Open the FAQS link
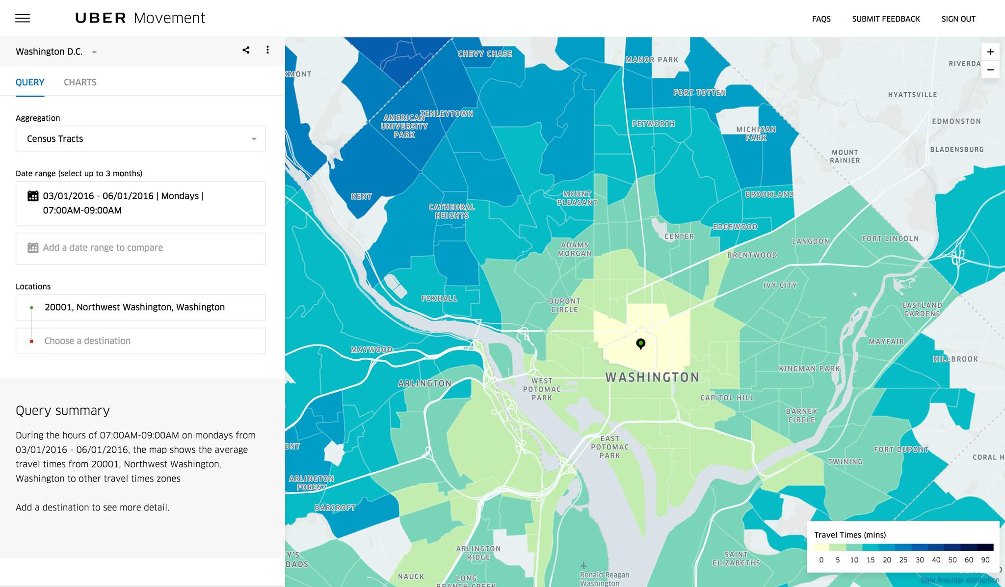This screenshot has height=587, width=1005. tap(821, 19)
